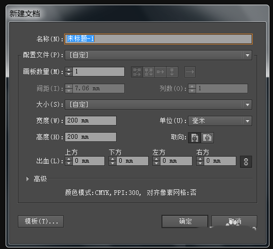Increase 上方 top bleed with up stepper
The width and height of the screenshot is (273, 249).
(69, 159)
